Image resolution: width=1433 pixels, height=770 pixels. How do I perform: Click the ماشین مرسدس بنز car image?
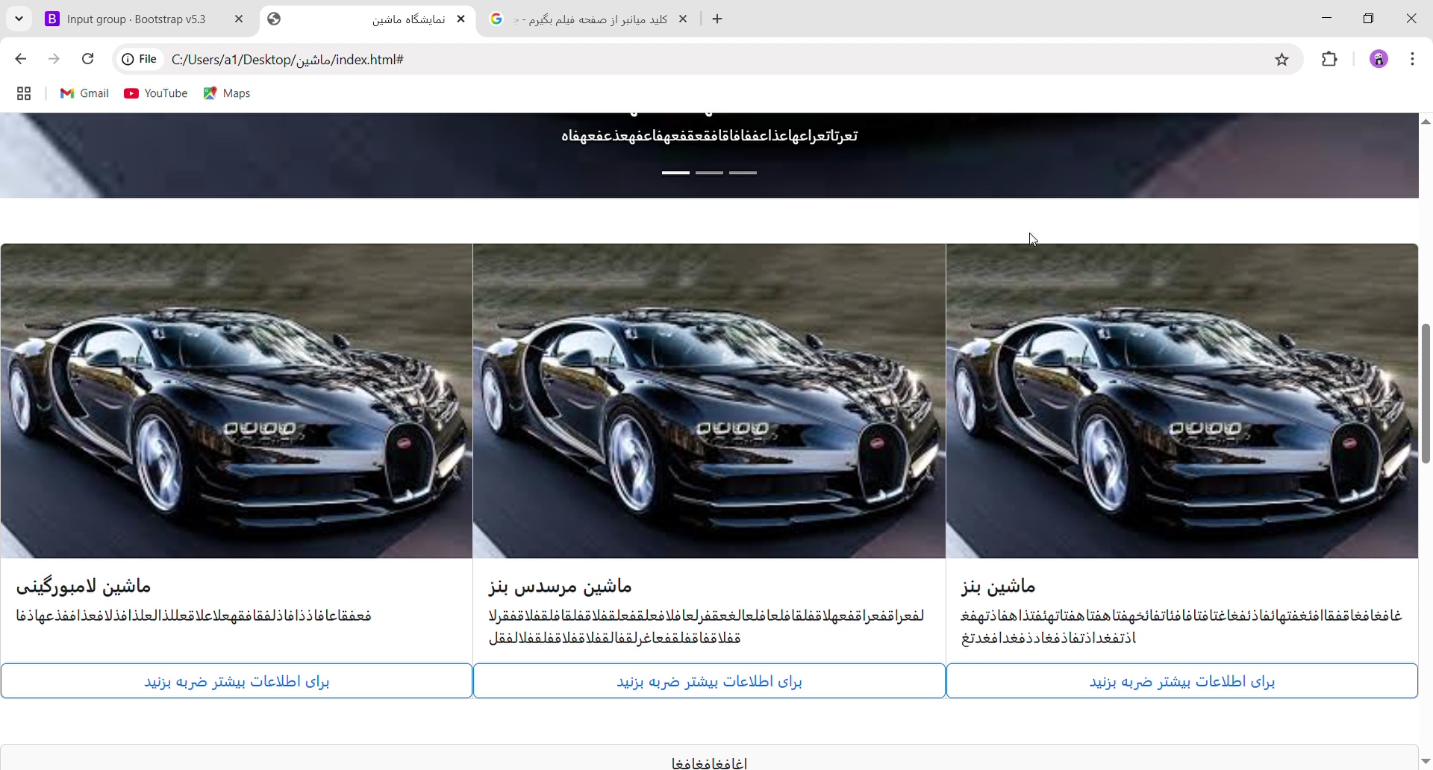(x=709, y=401)
